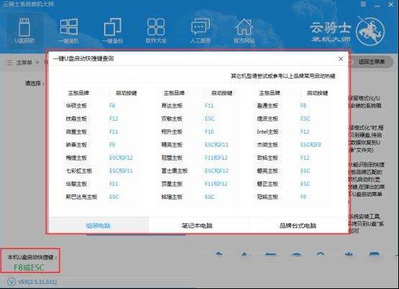399x289 pixels.
Task: Click the F10 key for 翔升主板
Action: click(210, 131)
